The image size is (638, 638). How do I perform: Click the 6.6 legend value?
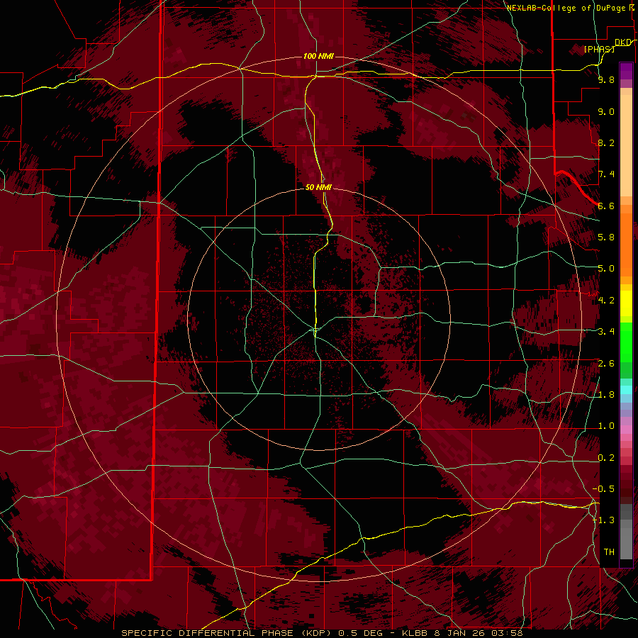coord(606,206)
